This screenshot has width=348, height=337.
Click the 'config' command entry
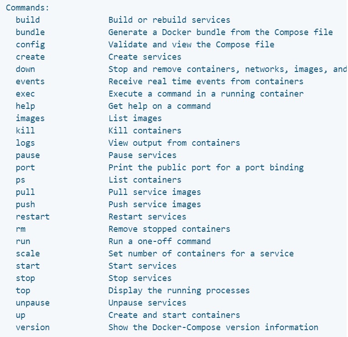click(x=30, y=45)
